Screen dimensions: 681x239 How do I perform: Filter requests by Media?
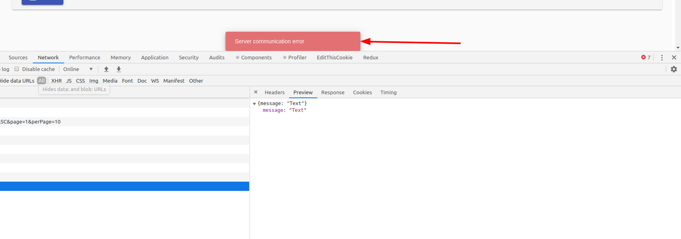110,81
